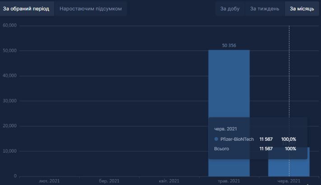The image size is (321, 185).
Task: Click the tall трав. 2021 bar
Action: pyautogui.click(x=229, y=90)
